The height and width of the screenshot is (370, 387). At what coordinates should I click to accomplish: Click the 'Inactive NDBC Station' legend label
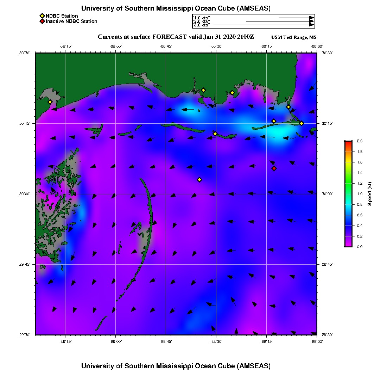[71, 21]
